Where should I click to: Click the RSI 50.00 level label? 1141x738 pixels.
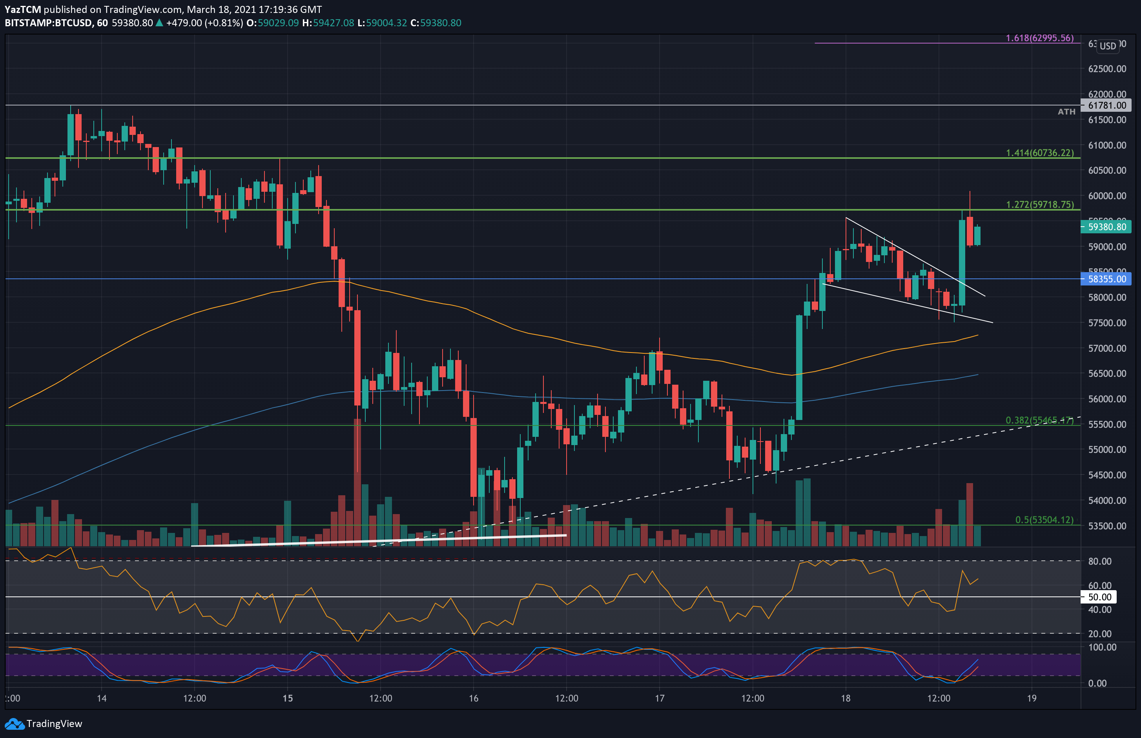tap(1099, 597)
